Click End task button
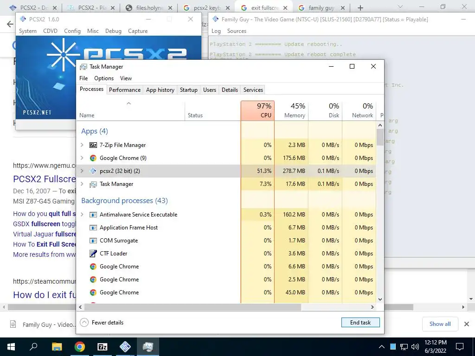Viewport: 475px width, 356px height. (360, 323)
